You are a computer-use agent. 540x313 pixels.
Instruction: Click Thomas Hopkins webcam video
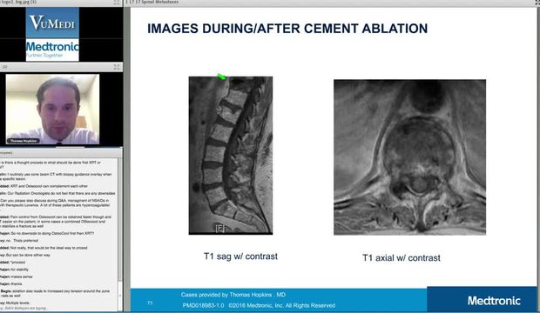pyautogui.click(x=52, y=109)
